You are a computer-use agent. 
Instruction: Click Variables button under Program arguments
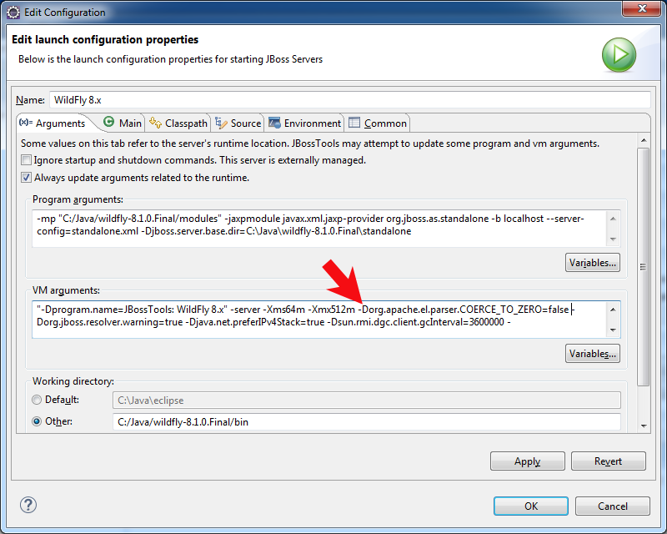593,262
